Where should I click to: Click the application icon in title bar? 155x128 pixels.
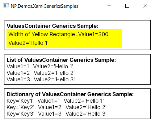6,6
